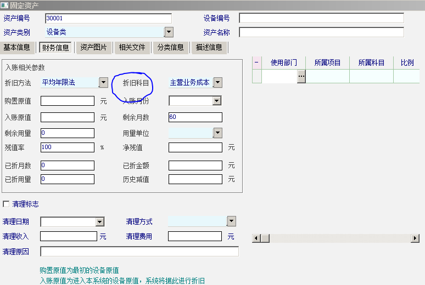Open the 相关文件 tab

[132, 47]
